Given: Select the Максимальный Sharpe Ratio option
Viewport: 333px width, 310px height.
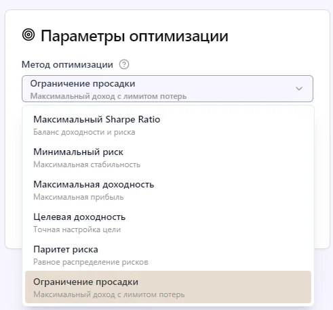Looking at the screenshot, I should (x=168, y=125).
